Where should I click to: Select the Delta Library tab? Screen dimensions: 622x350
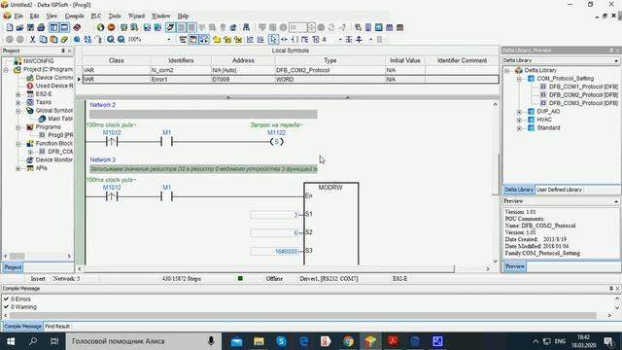[x=519, y=190]
